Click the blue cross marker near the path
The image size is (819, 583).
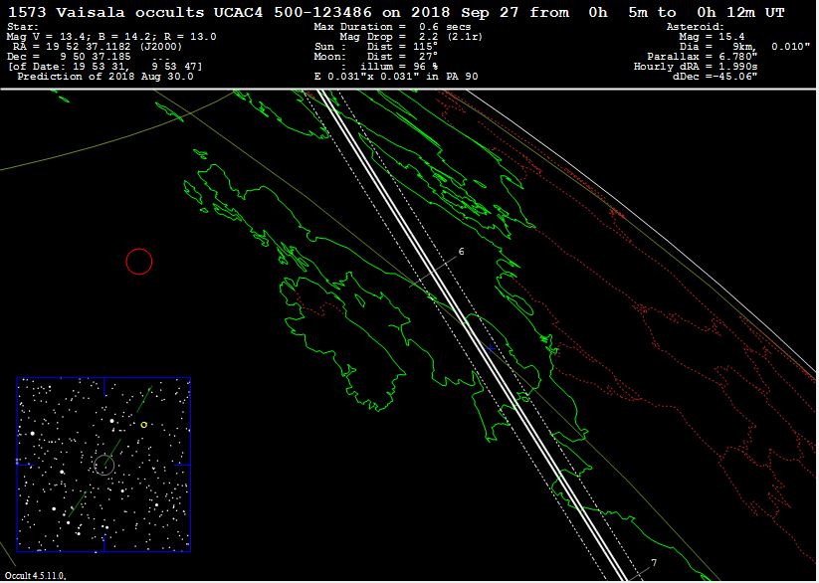[x=491, y=347]
